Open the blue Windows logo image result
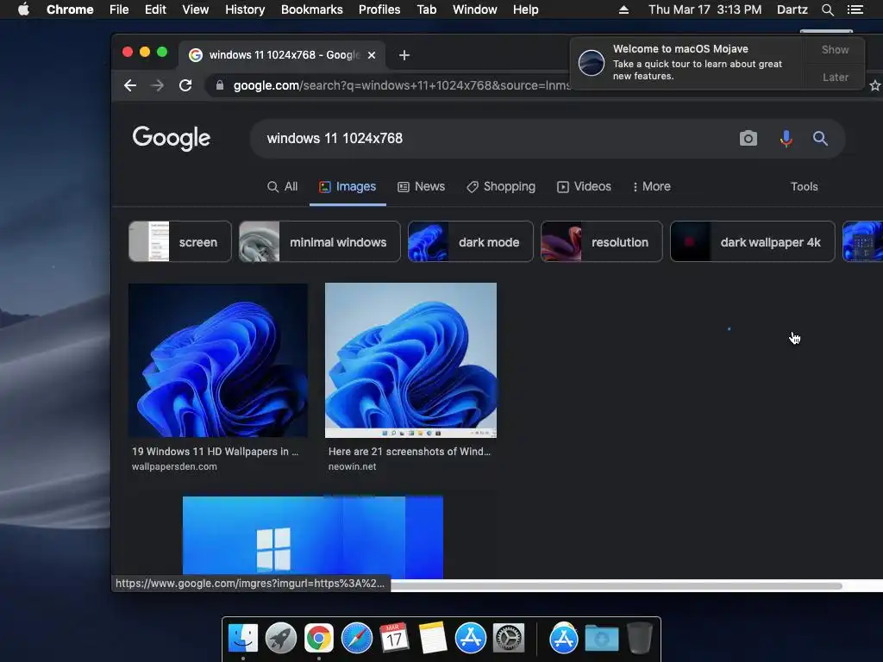Viewport: 883px width, 662px height. coord(312,537)
